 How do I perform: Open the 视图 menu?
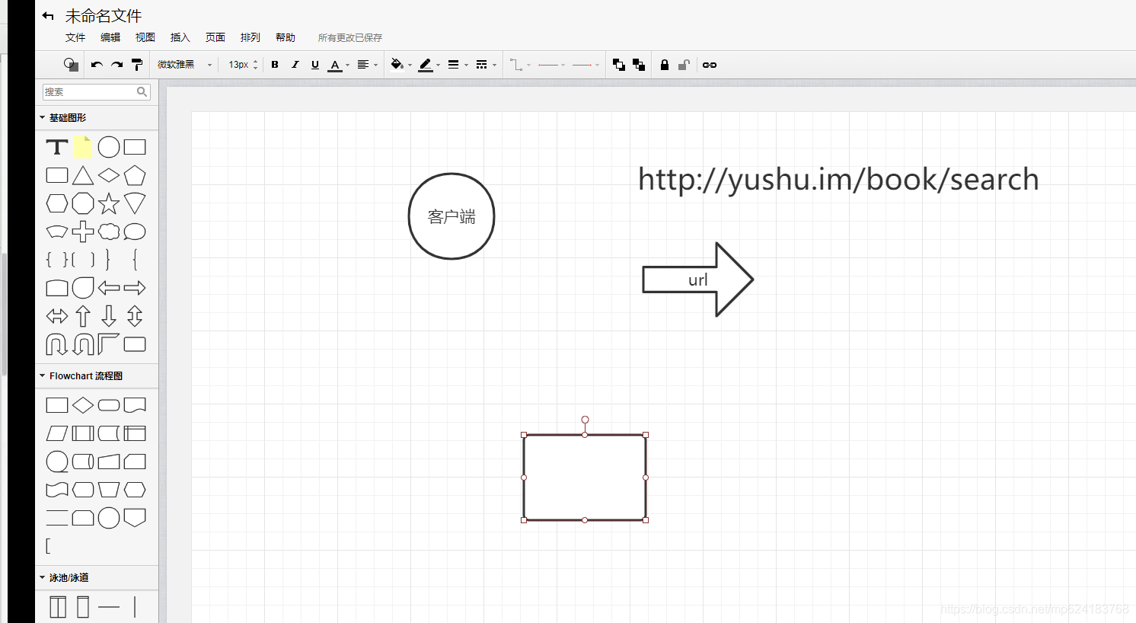(x=145, y=37)
